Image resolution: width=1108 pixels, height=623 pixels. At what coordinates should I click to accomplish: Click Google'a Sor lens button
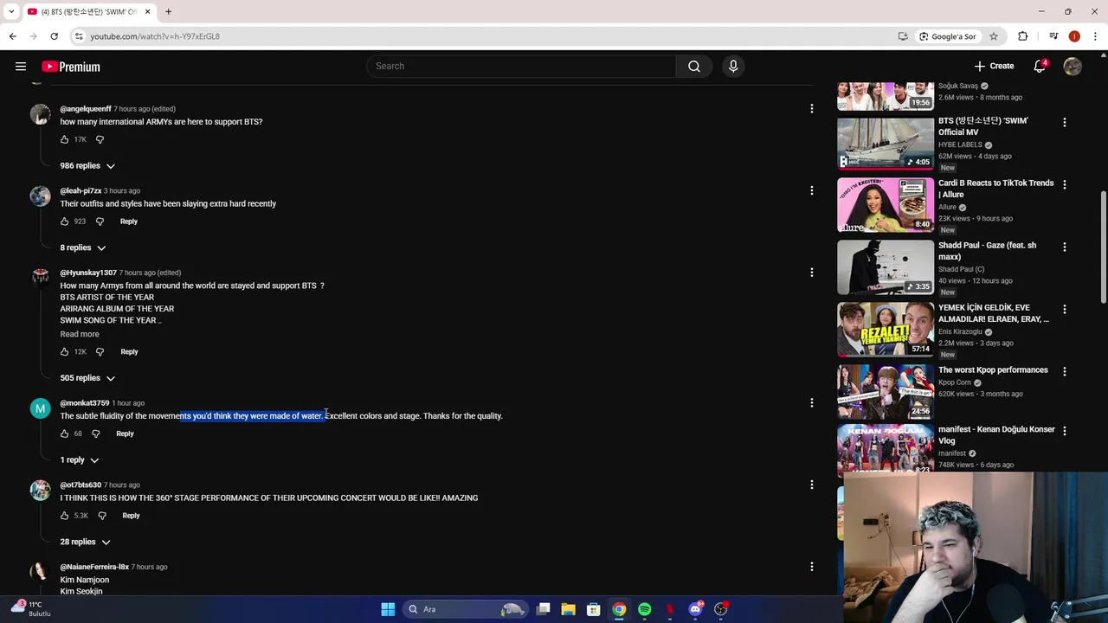(x=947, y=36)
